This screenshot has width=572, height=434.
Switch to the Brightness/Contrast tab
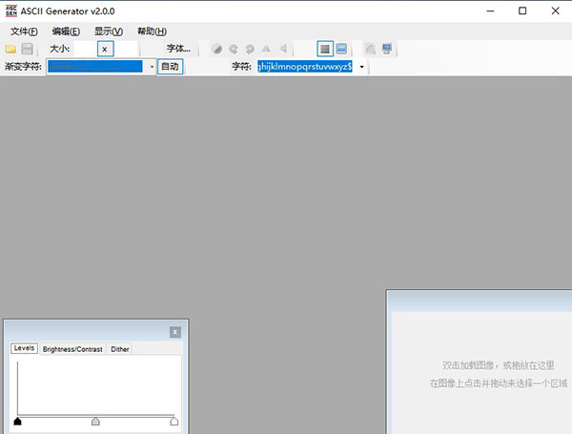point(72,349)
